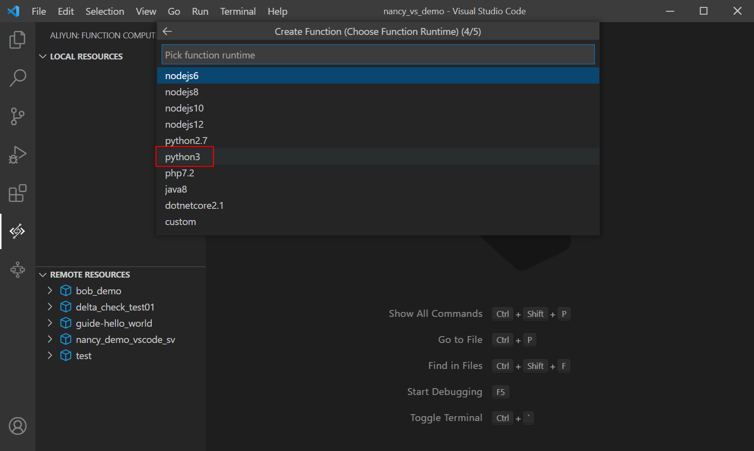Choose the java8 runtime
The image size is (754, 451).
click(378, 189)
